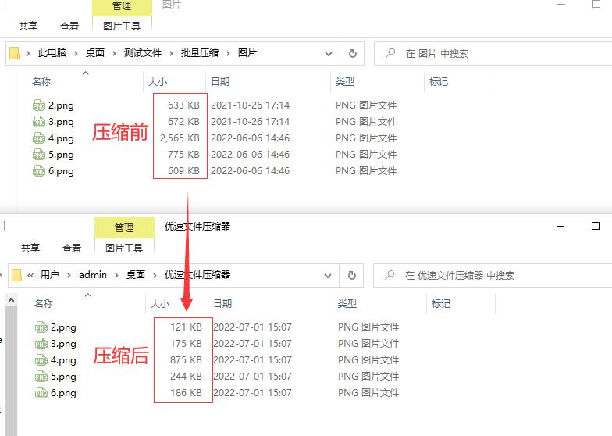Click the 6.png icon in 优速文件压缩器 window
Viewport: 612px width, 436px height.
[x=41, y=392]
